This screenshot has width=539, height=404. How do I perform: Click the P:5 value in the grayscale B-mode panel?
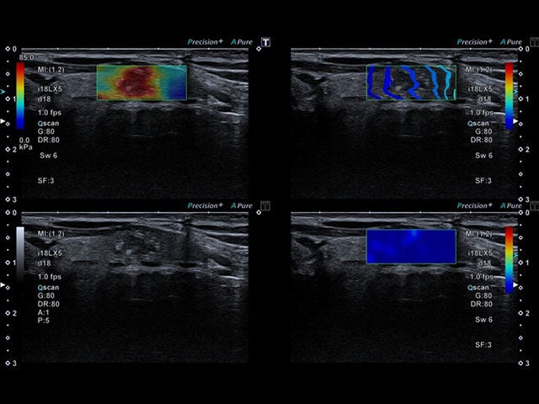44,321
